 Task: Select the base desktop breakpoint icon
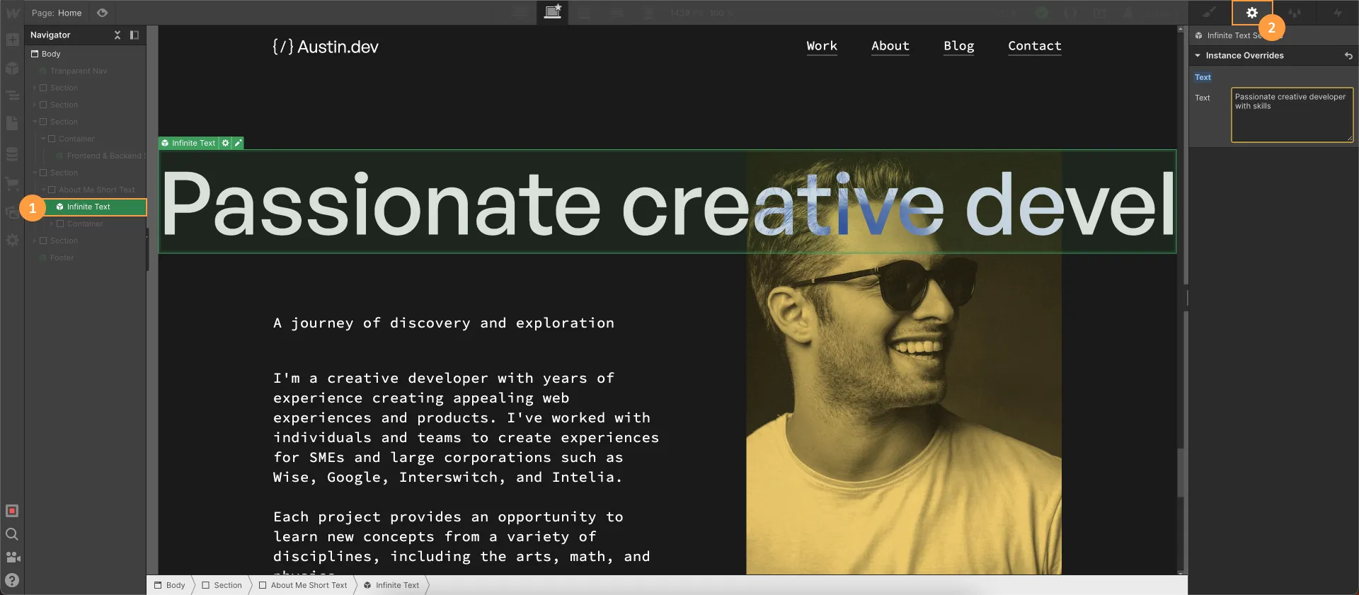[x=552, y=12]
